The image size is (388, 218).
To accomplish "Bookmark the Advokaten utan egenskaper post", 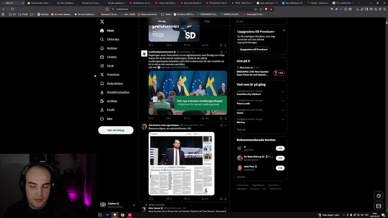I will click(x=221, y=199).
